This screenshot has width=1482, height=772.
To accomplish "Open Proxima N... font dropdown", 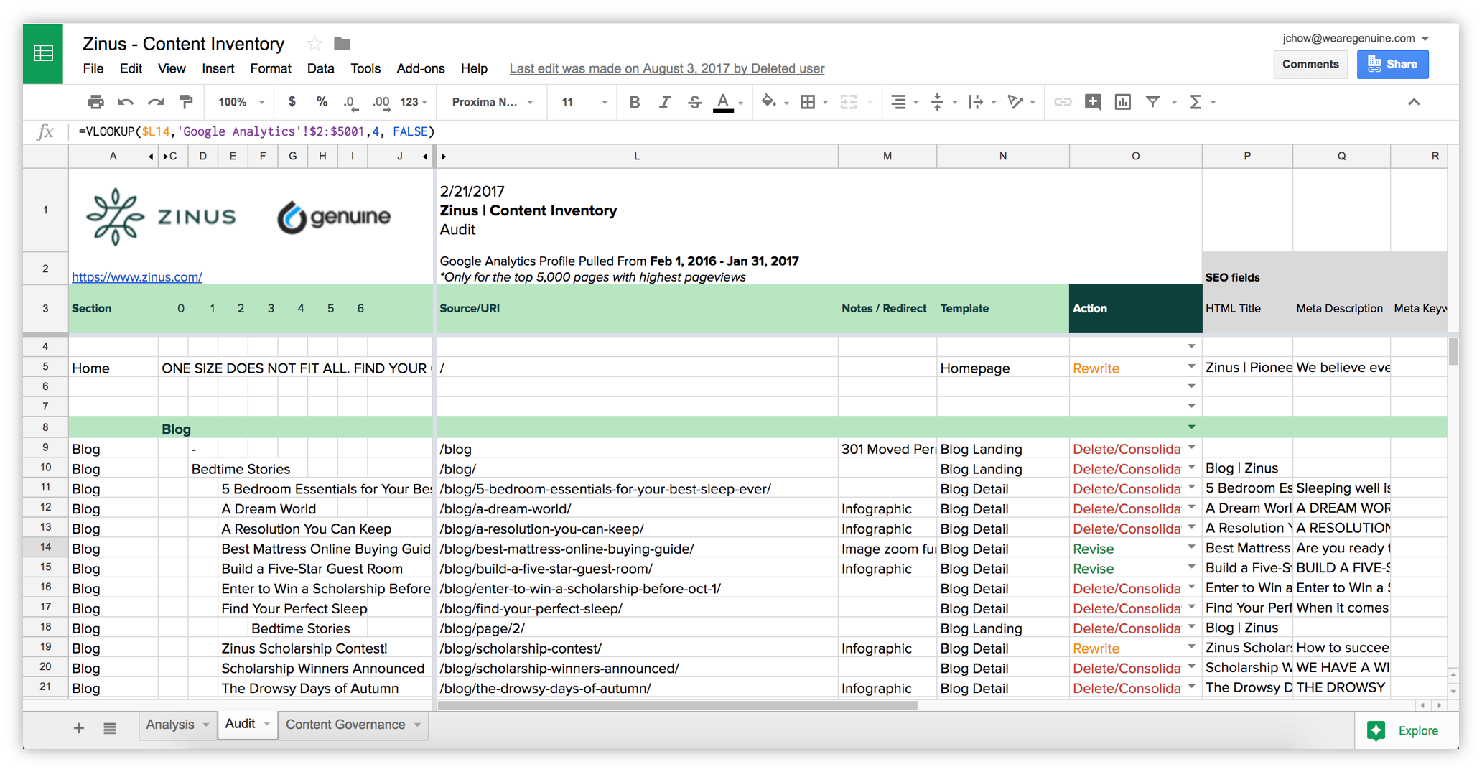I will 493,102.
